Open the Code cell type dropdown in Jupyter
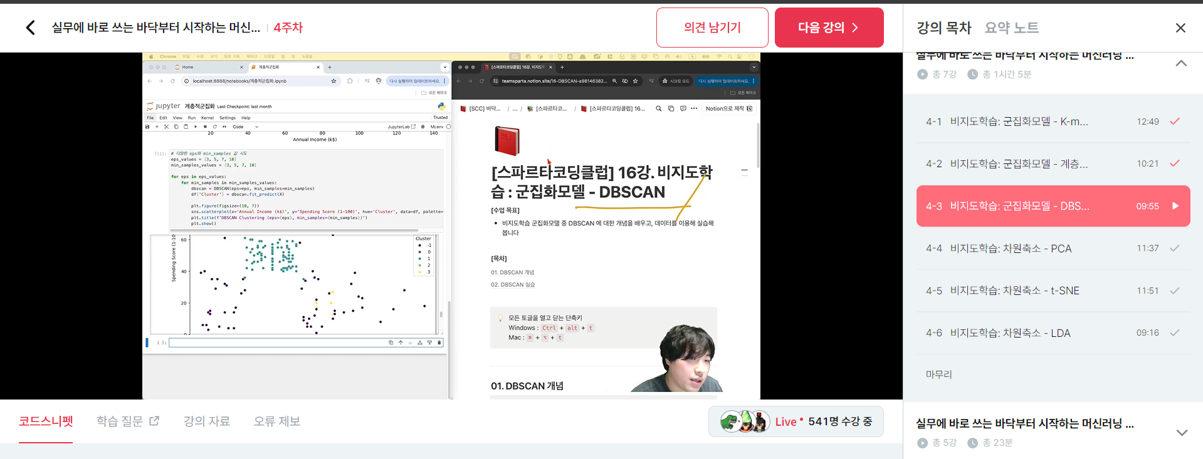Viewport: 1203px width, 459px height. [245, 126]
